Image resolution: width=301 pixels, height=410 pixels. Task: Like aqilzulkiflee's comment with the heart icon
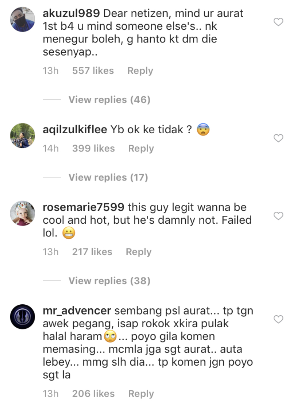[278, 138]
